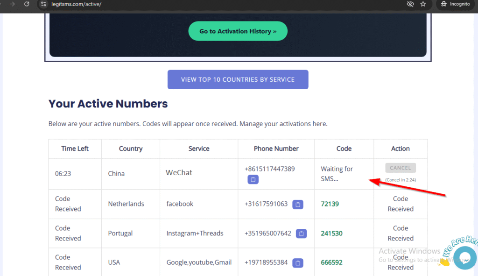Image resolution: width=478 pixels, height=276 pixels.
Task: Refresh the legitsms page
Action: [x=27, y=4]
